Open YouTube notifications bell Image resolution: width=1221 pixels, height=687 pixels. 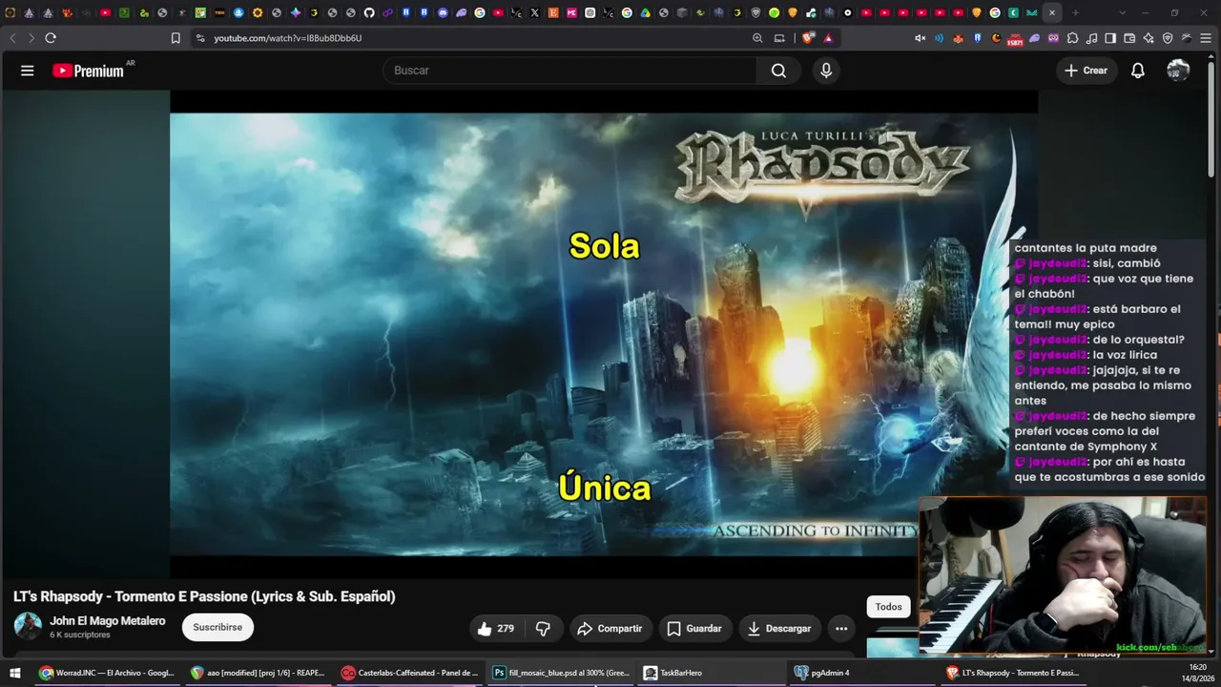[1138, 71]
